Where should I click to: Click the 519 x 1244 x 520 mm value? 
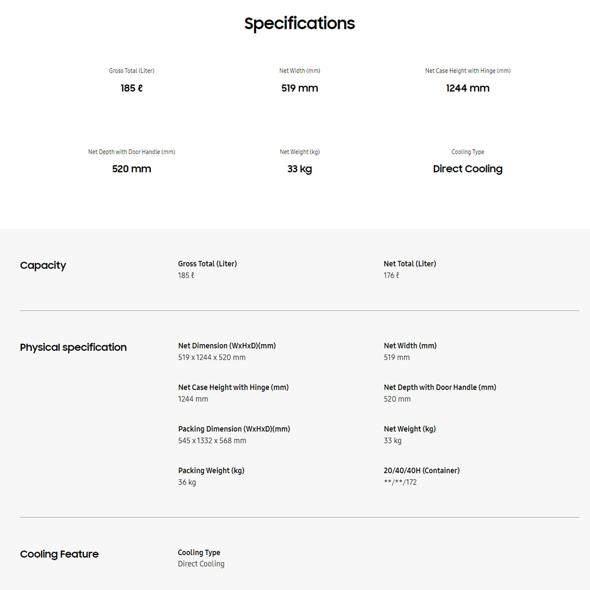[x=212, y=357]
